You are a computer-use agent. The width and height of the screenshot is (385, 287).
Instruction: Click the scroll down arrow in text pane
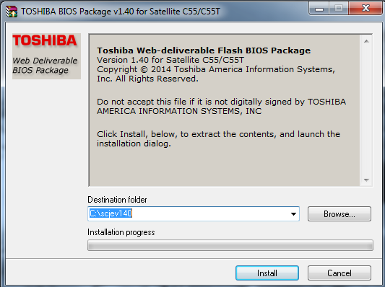366,180
